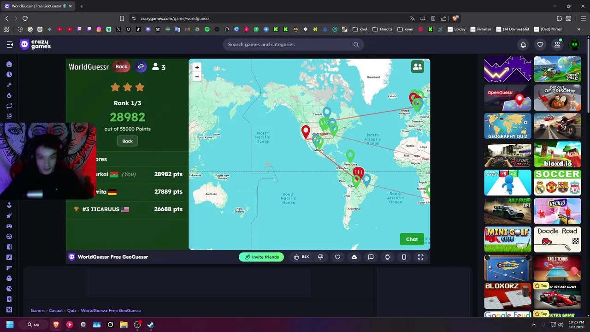The image size is (590, 332).
Task: Select #3 IICARUUS leaderboard row
Action: (128, 209)
